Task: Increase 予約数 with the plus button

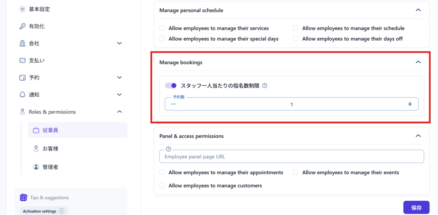Action: [410, 104]
